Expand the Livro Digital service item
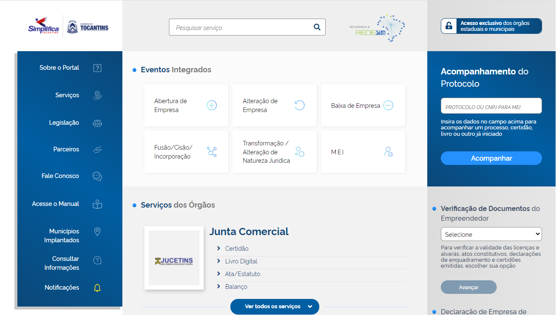 pyautogui.click(x=241, y=261)
